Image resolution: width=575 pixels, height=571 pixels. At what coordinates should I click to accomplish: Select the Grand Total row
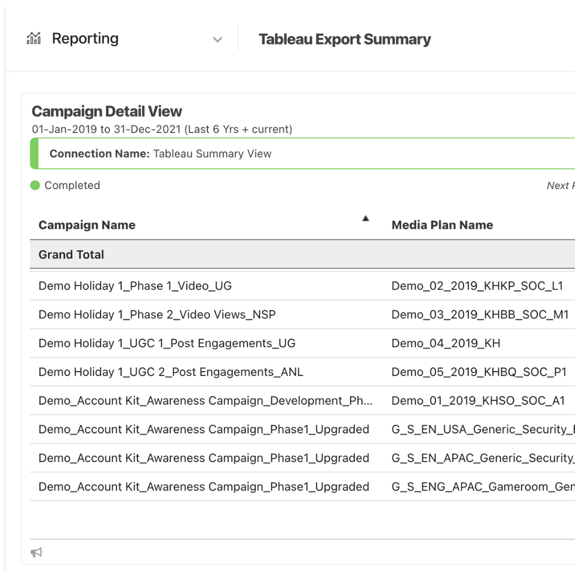tap(72, 255)
